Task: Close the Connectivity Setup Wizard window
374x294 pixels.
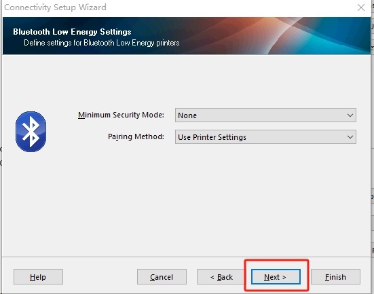Action: click(x=361, y=7)
